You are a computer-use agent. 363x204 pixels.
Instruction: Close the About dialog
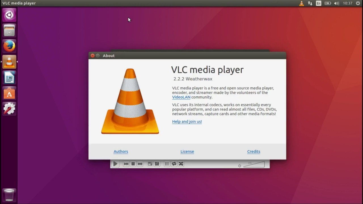[92, 56]
